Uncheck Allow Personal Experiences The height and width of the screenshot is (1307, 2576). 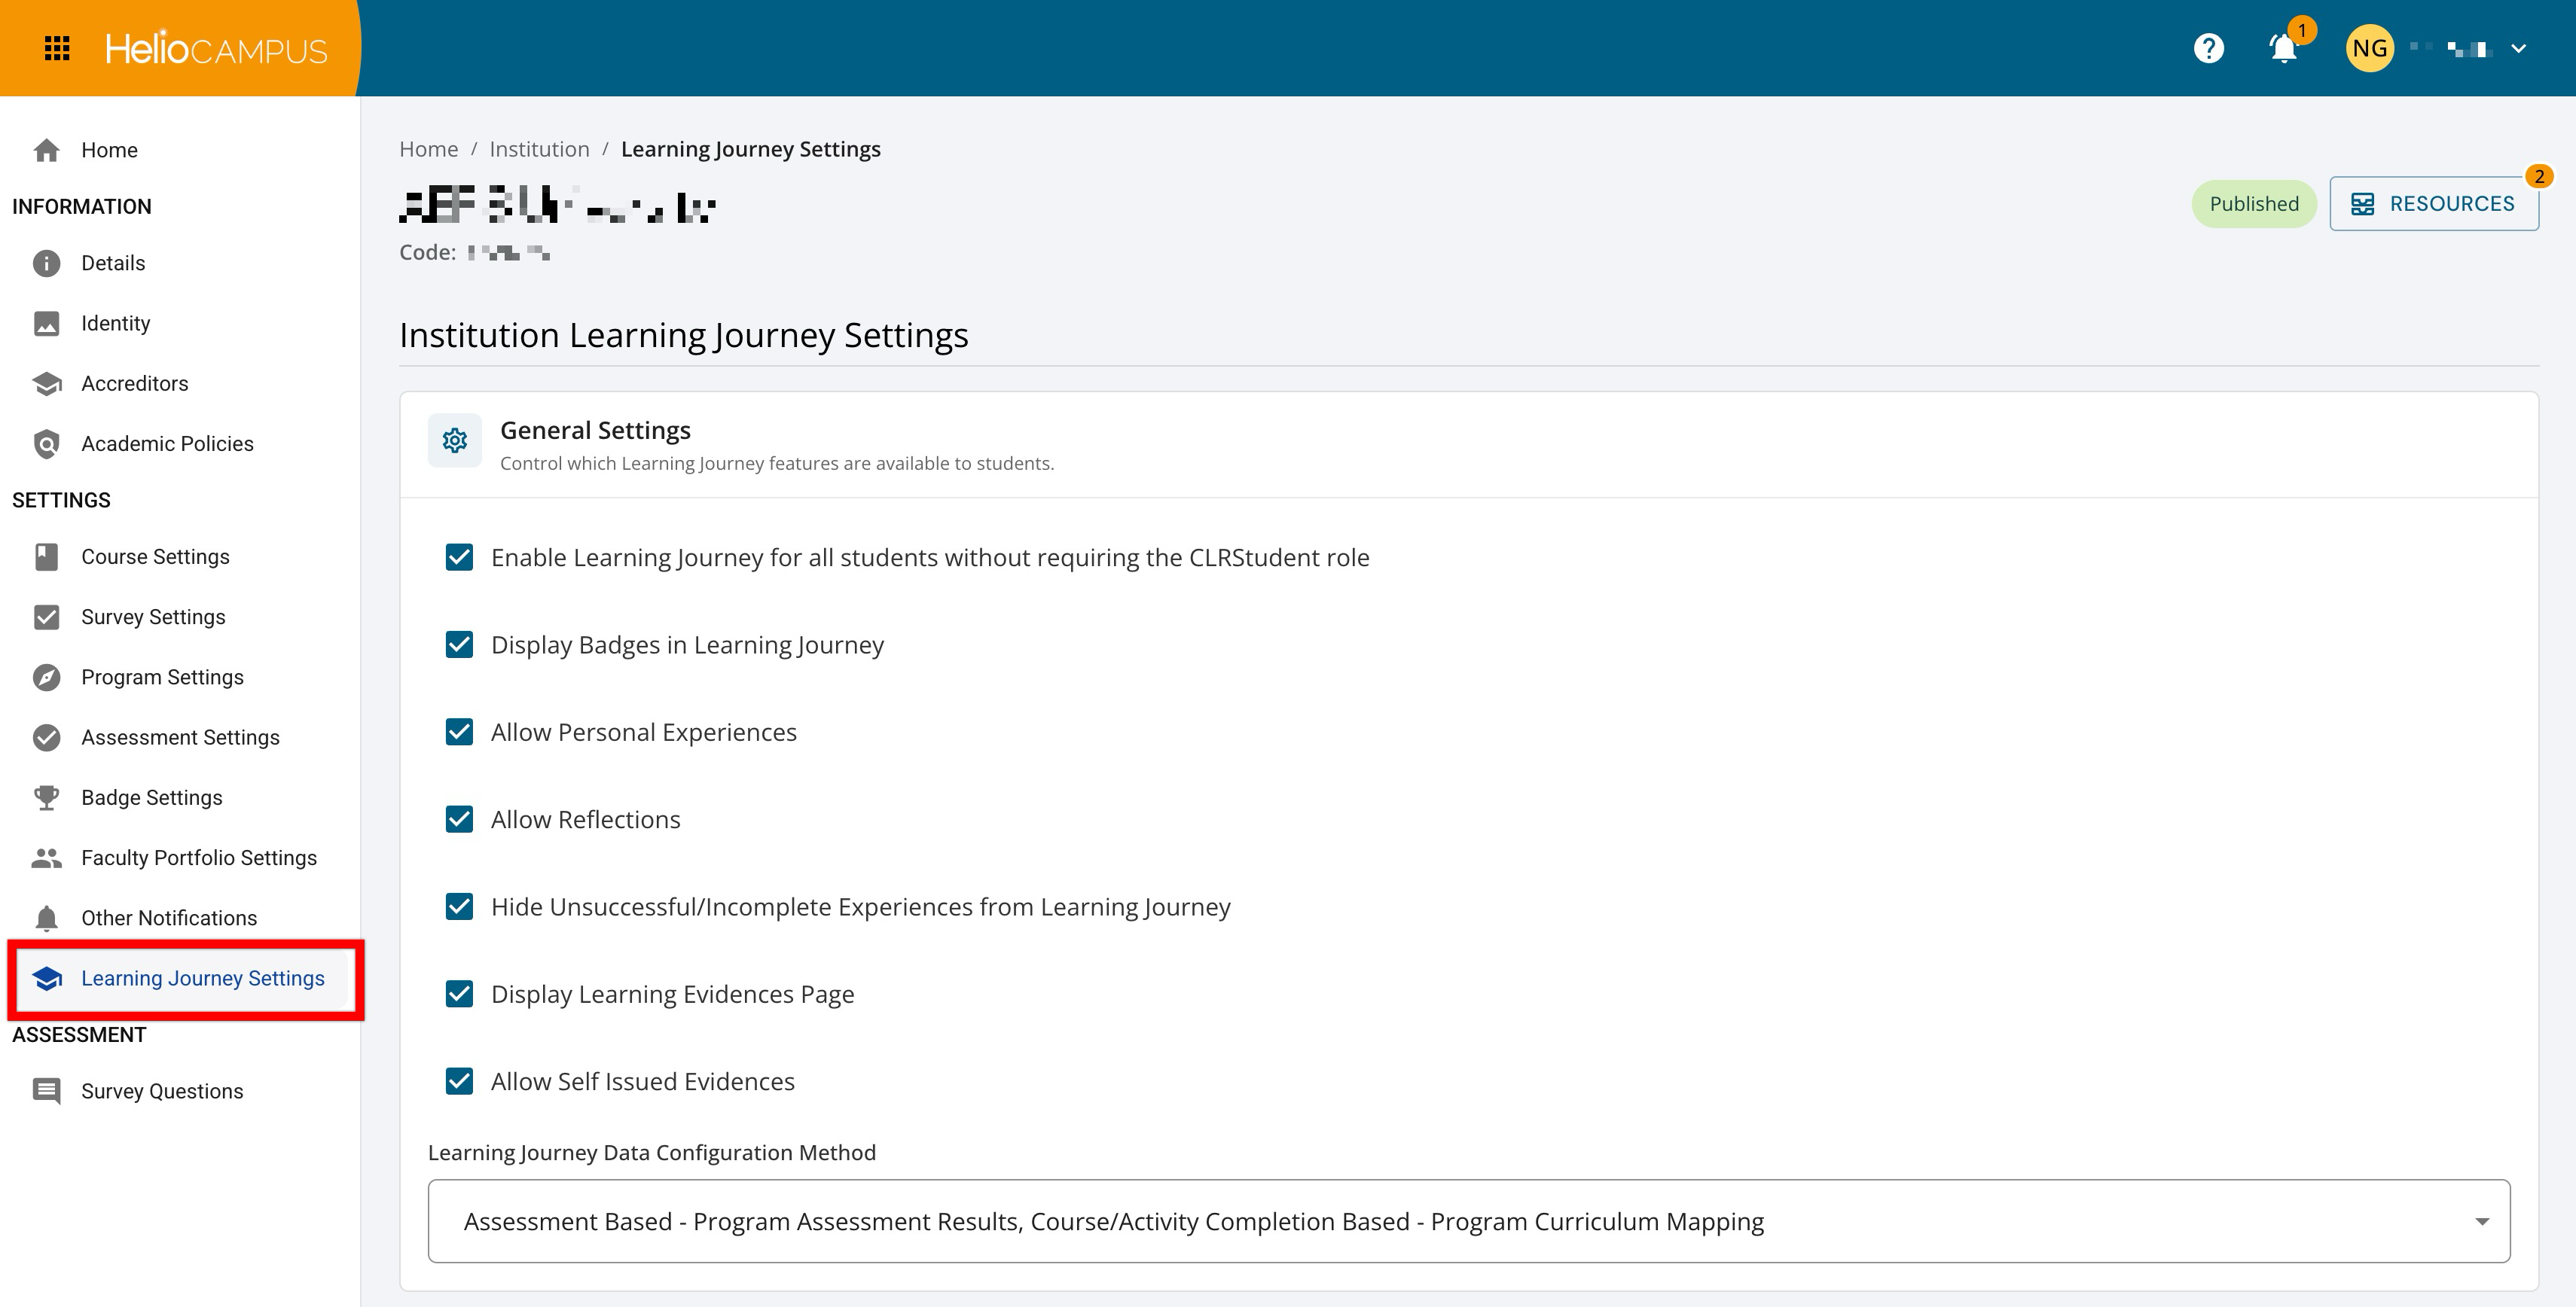point(459,733)
